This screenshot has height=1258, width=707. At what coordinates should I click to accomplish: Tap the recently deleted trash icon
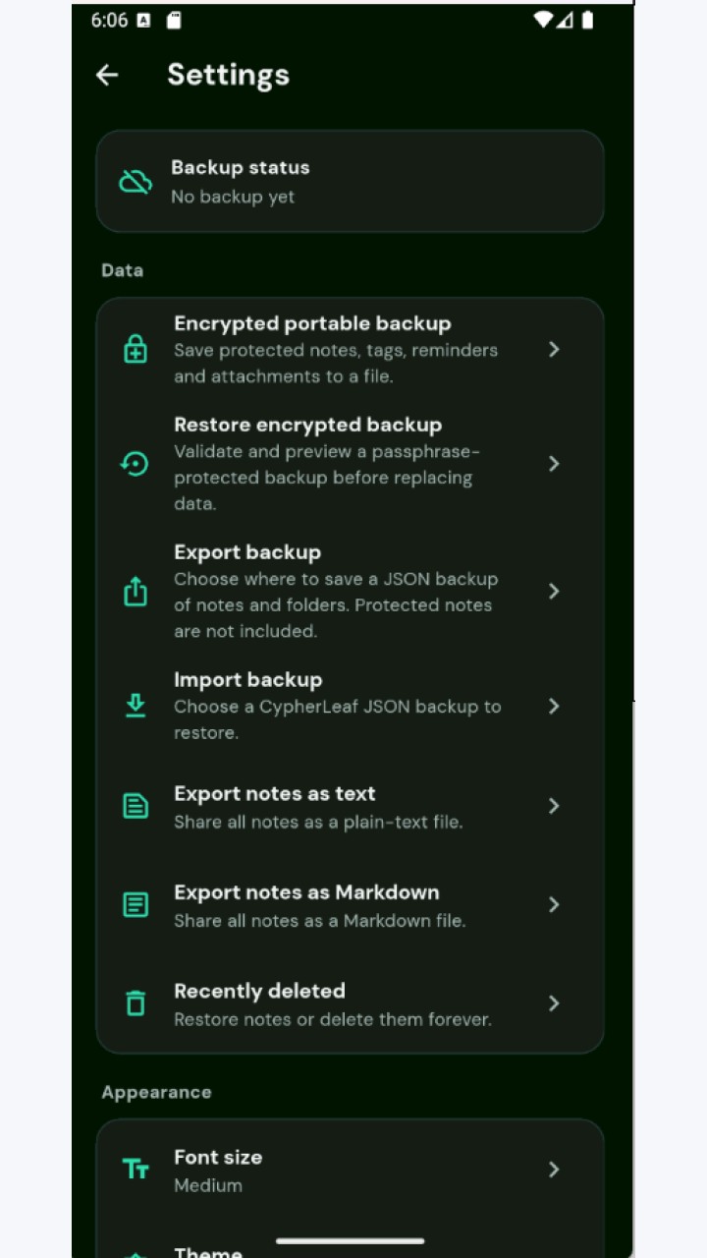(136, 1003)
